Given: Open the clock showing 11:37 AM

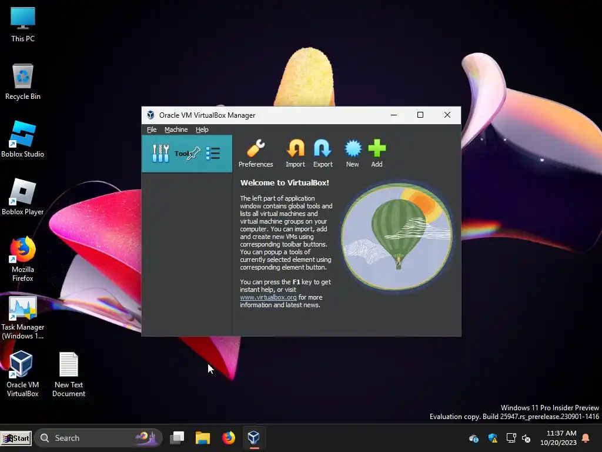Looking at the screenshot, I should tap(558, 438).
